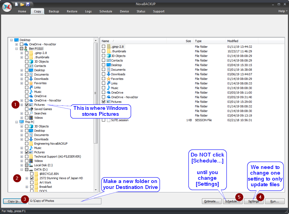This screenshot has height=214, width=289.
Task: Expand the Searches node in the tree
Action: point(22,113)
